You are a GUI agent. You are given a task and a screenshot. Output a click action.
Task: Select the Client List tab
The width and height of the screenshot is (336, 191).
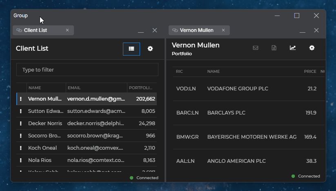tap(43, 30)
